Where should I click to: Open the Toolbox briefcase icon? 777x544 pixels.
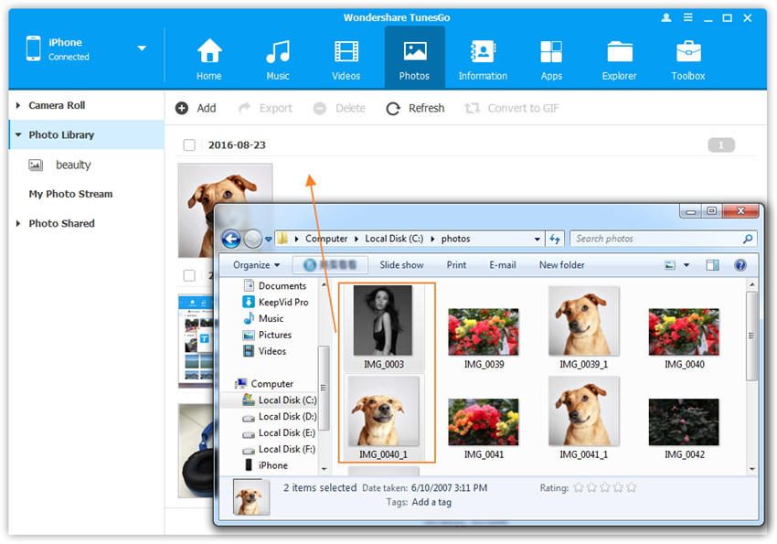[687, 51]
